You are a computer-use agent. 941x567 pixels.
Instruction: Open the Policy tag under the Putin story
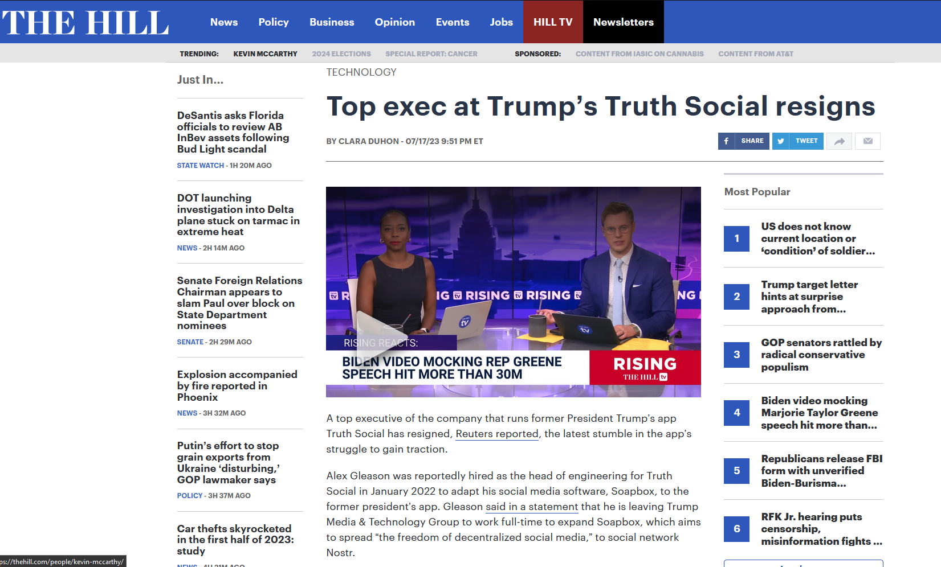pos(190,496)
